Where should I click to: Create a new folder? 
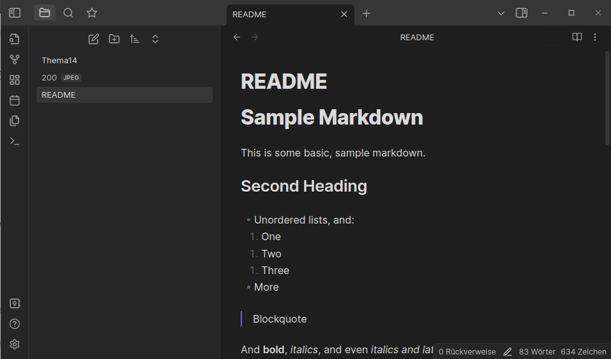[x=114, y=39]
